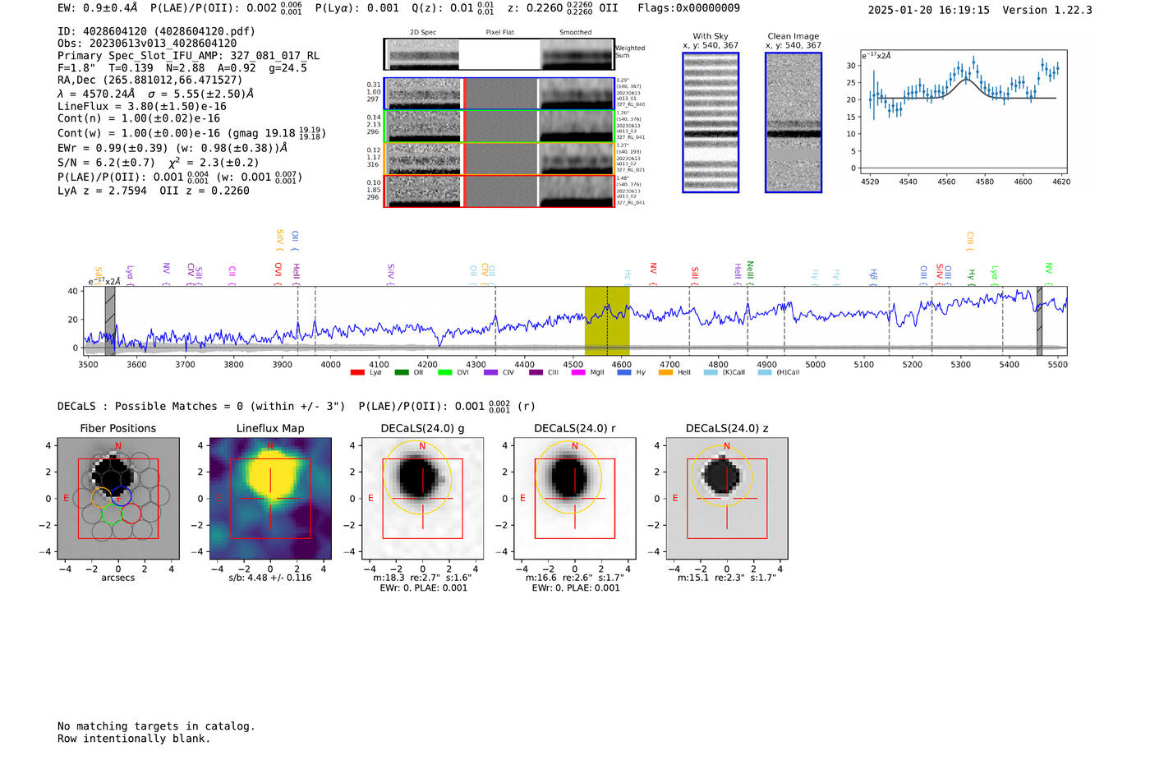The image size is (1150, 783).
Task: Open the DECaLS(24.0) g cutout
Action: [422, 500]
